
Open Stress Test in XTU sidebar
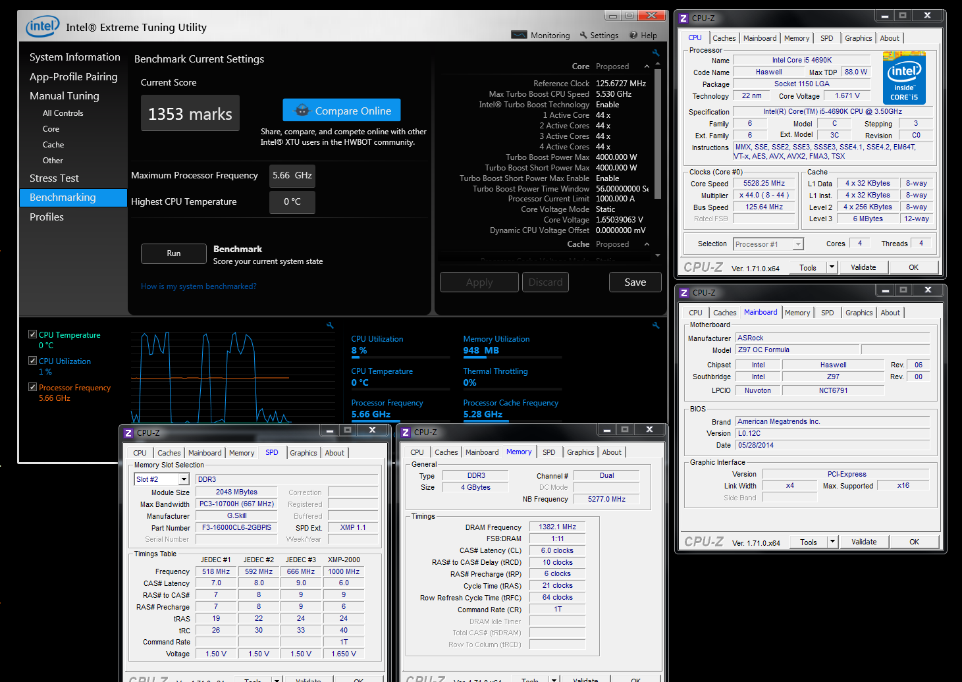tap(54, 178)
